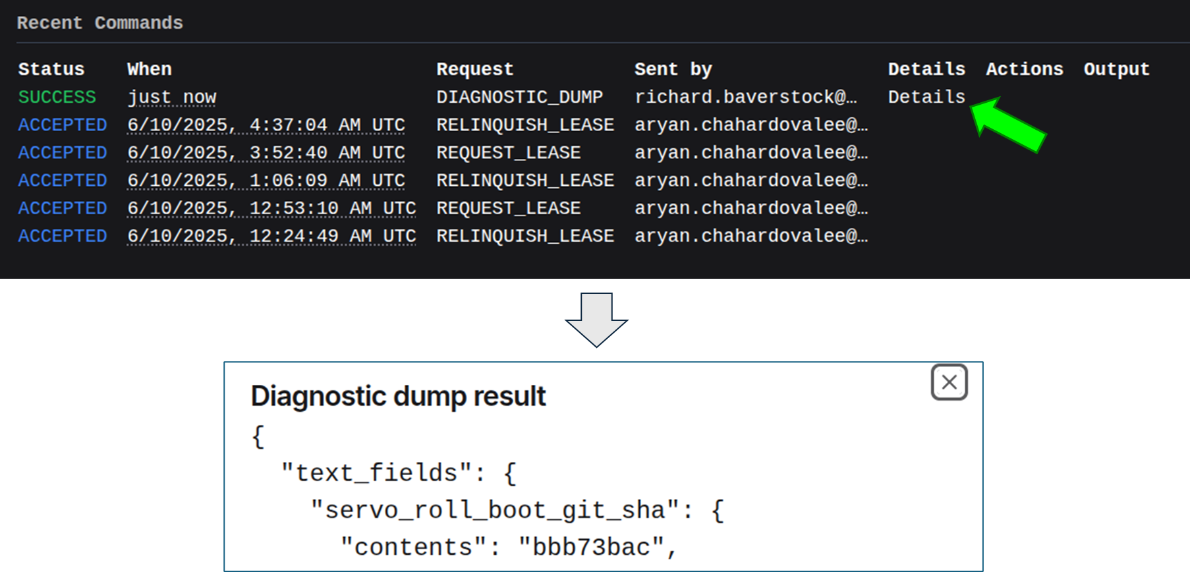Select the SUCCESS status entry
This screenshot has height=572, width=1190.
coord(57,97)
